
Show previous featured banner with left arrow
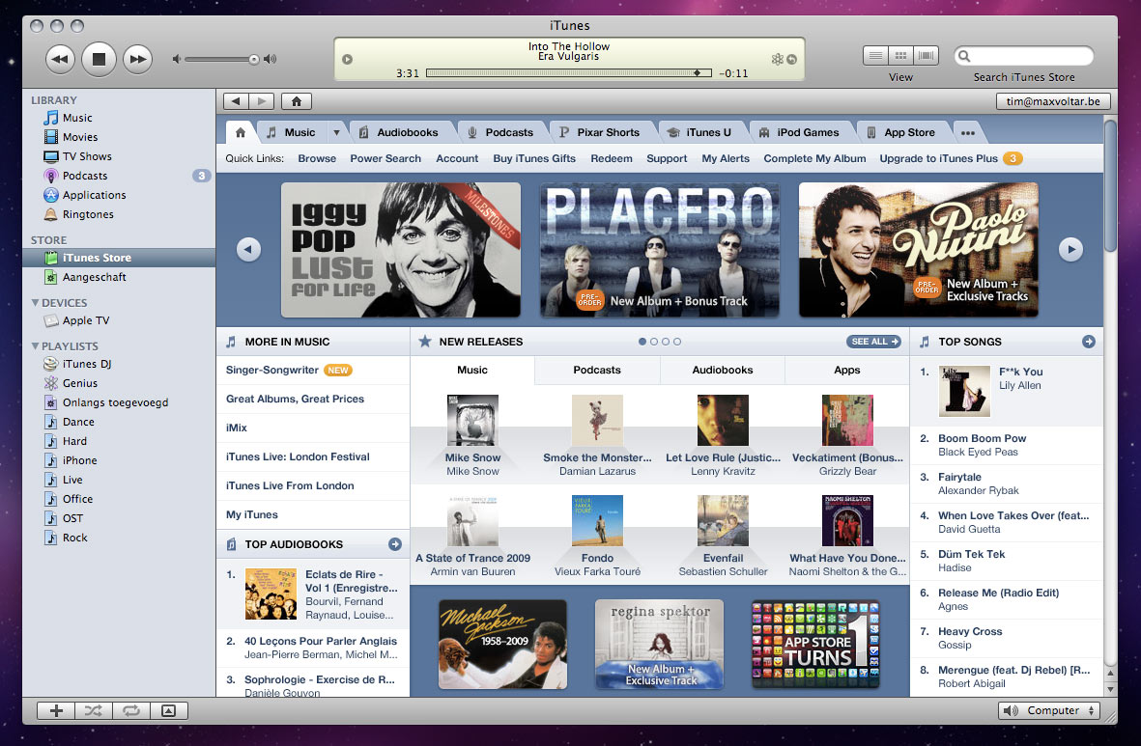[249, 249]
